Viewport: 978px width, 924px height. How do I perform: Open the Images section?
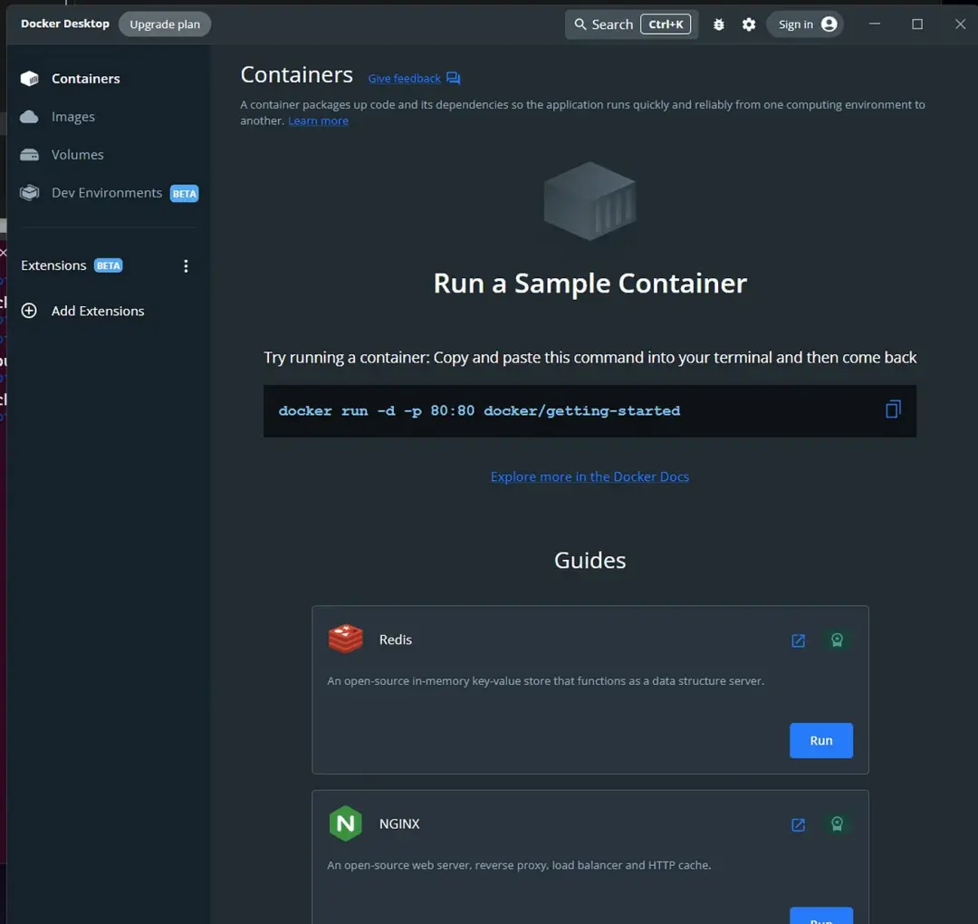[x=72, y=117]
